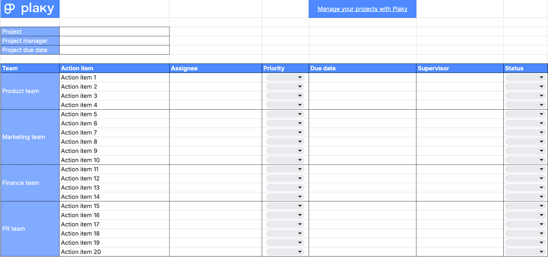Select the Project manager value cell
Image resolution: width=548 pixels, height=257 pixels.
pyautogui.click(x=114, y=41)
